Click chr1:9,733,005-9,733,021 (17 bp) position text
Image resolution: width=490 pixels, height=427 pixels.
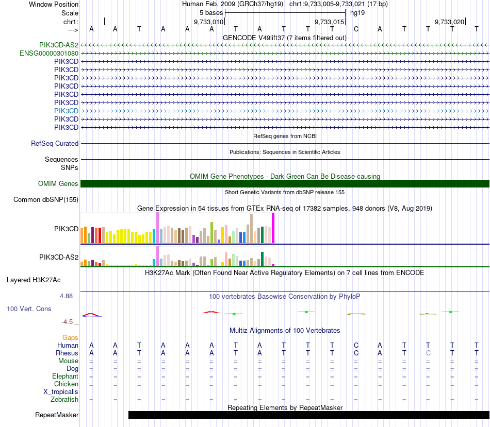tap(338, 4)
